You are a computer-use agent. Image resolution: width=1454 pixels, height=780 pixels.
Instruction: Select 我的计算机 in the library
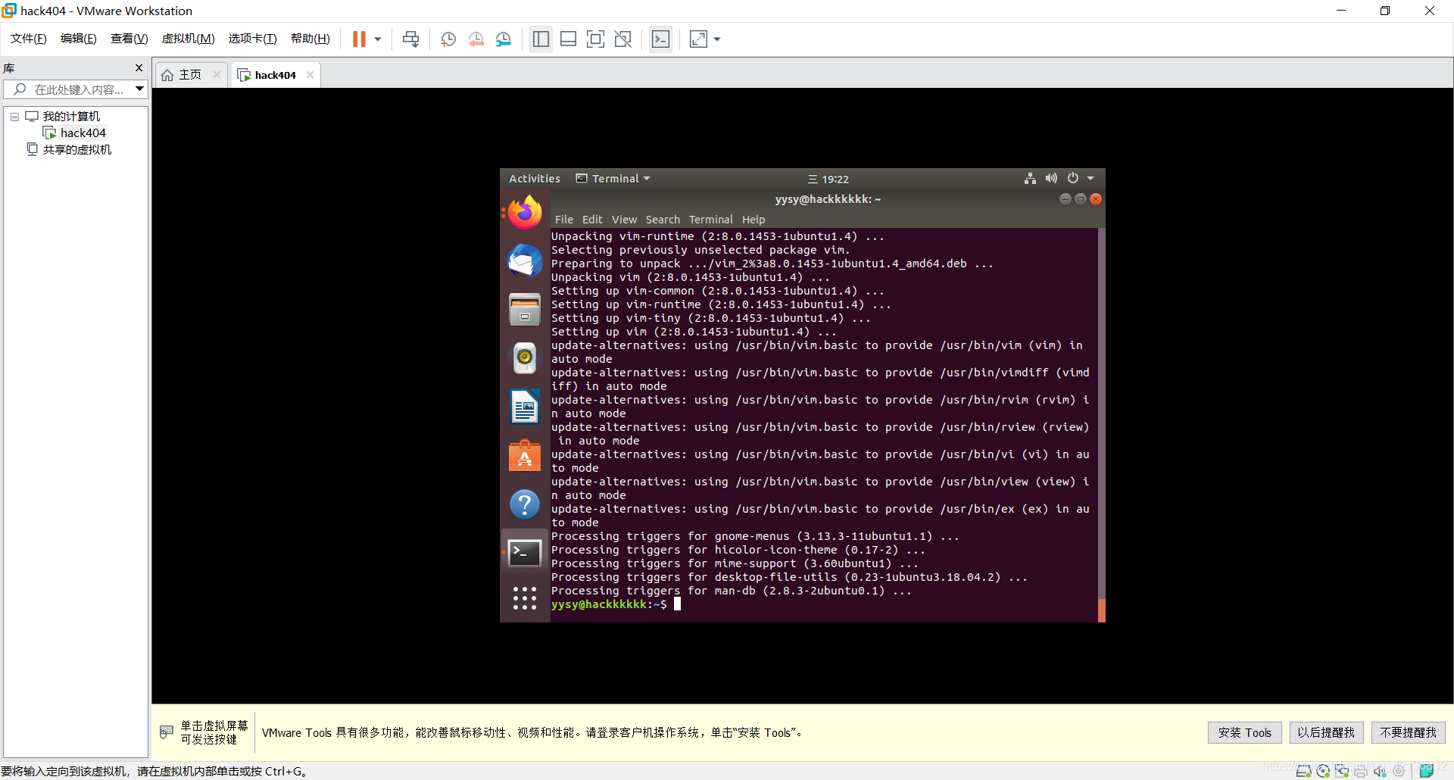coord(70,117)
